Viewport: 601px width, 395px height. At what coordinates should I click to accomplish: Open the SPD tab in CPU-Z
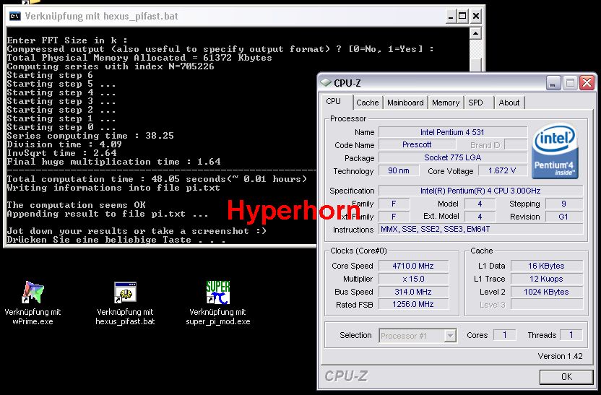(475, 103)
